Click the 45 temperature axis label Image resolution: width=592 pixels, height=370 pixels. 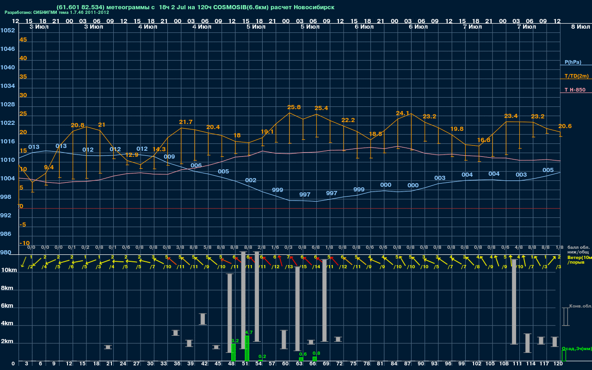click(x=23, y=40)
